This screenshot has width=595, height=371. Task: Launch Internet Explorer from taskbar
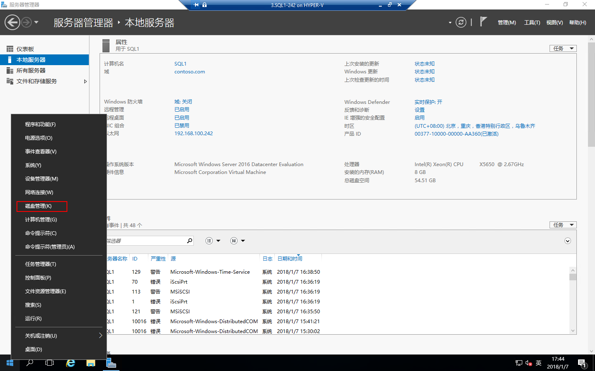[71, 363]
